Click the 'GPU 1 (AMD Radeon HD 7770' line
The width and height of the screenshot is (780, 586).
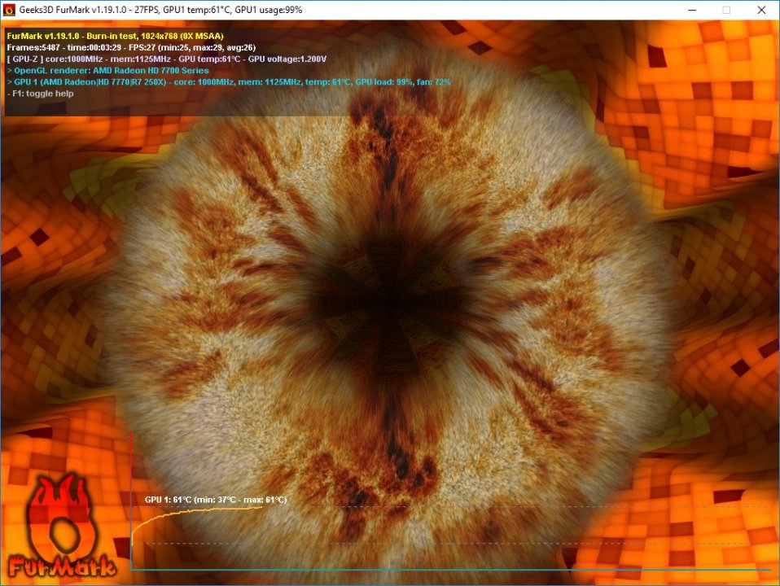229,82
